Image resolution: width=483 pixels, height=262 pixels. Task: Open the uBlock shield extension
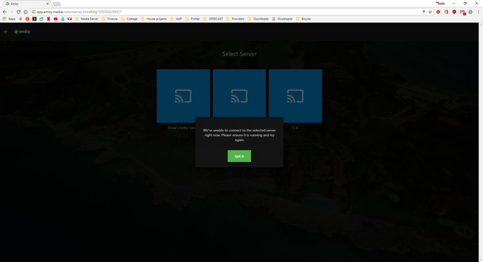pos(454,12)
